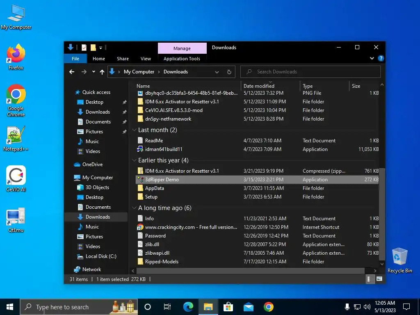Click the microphone icon in system tray
Image resolution: width=420 pixels, height=315 pixels.
347,307
